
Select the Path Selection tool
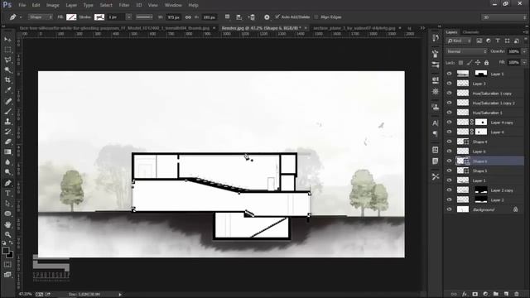[7, 204]
